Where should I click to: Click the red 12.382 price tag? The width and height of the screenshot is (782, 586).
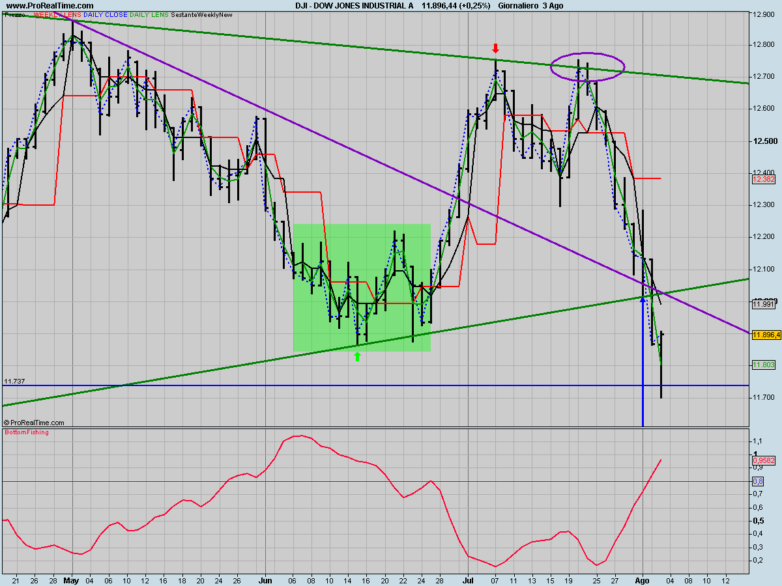763,179
